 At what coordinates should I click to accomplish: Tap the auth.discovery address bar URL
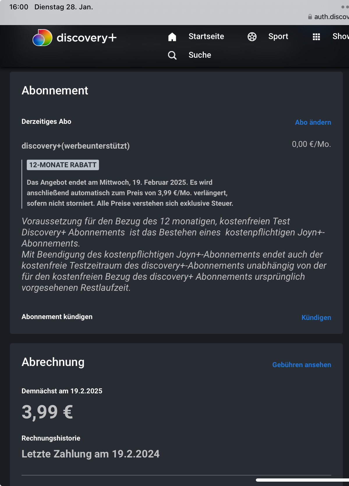pyautogui.click(x=331, y=17)
